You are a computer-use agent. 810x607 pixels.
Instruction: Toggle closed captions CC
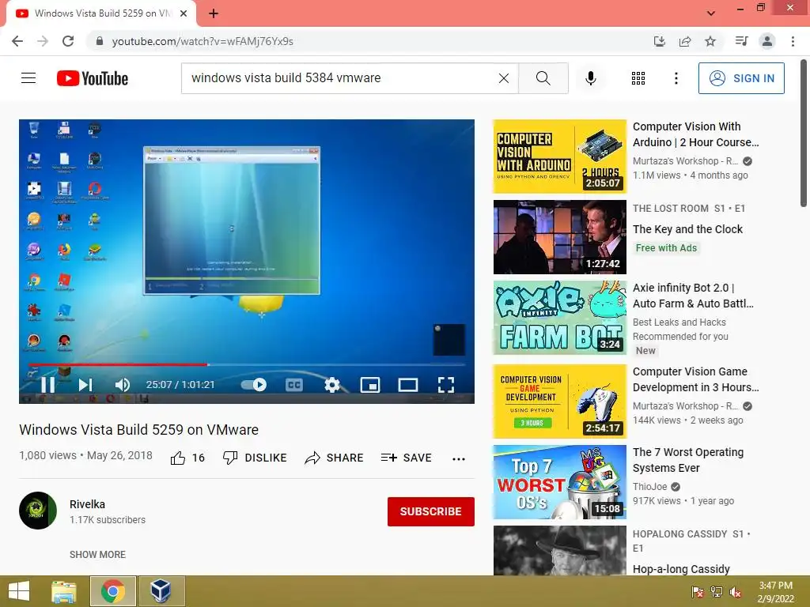pos(294,385)
